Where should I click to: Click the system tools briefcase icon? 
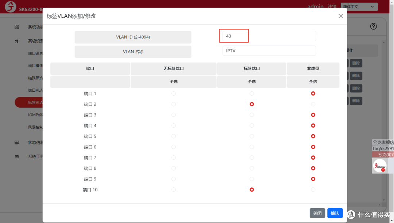16,156
